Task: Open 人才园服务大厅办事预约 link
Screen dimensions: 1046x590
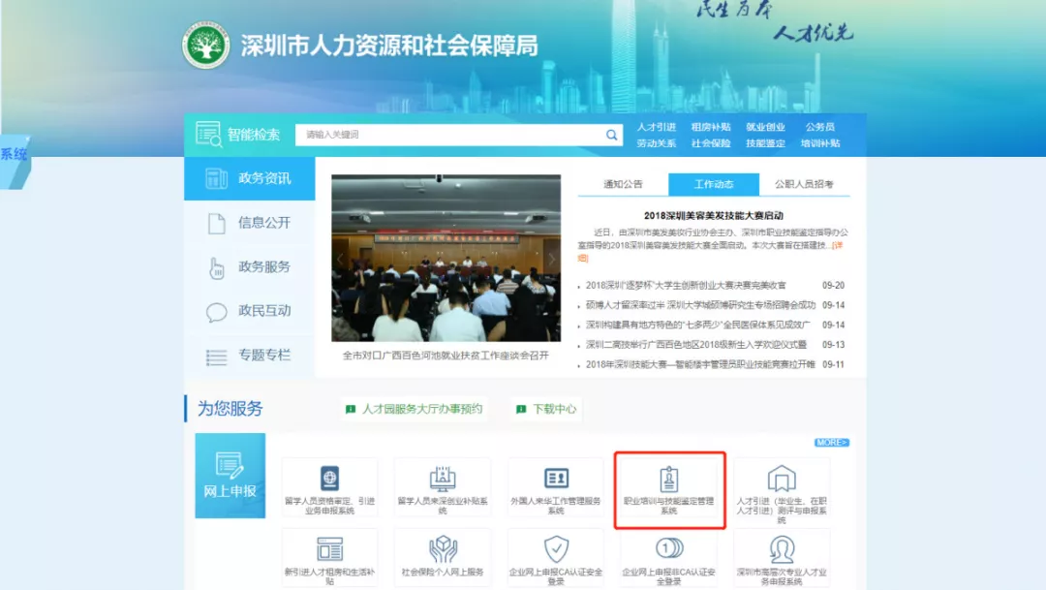Action: pos(414,409)
